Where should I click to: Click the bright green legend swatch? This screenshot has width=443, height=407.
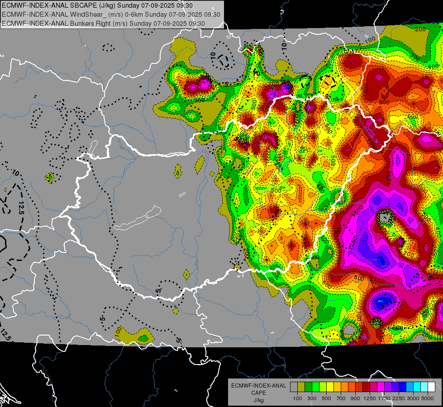315,387
